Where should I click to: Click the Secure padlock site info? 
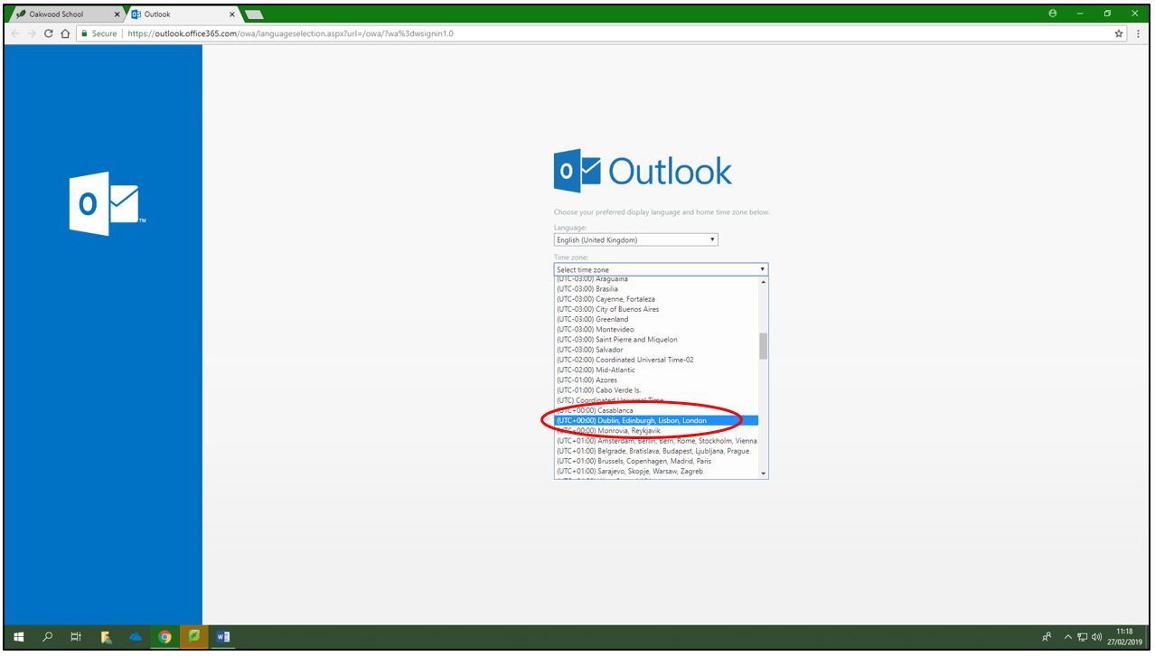click(x=99, y=33)
